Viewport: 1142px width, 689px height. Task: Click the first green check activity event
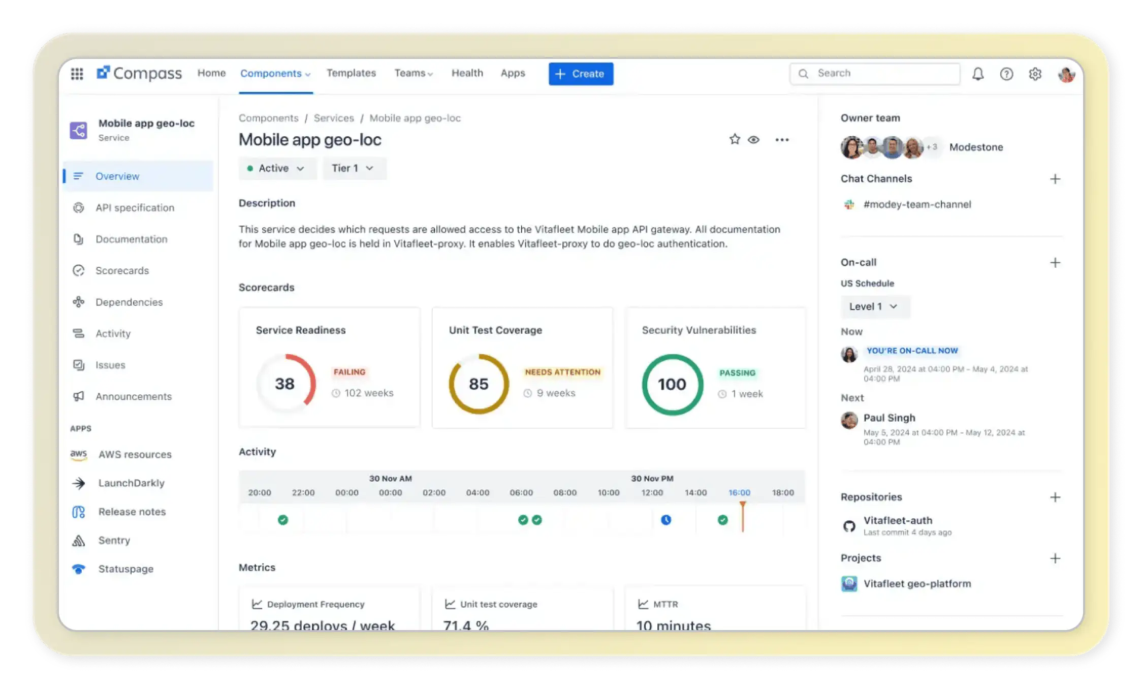pos(283,520)
